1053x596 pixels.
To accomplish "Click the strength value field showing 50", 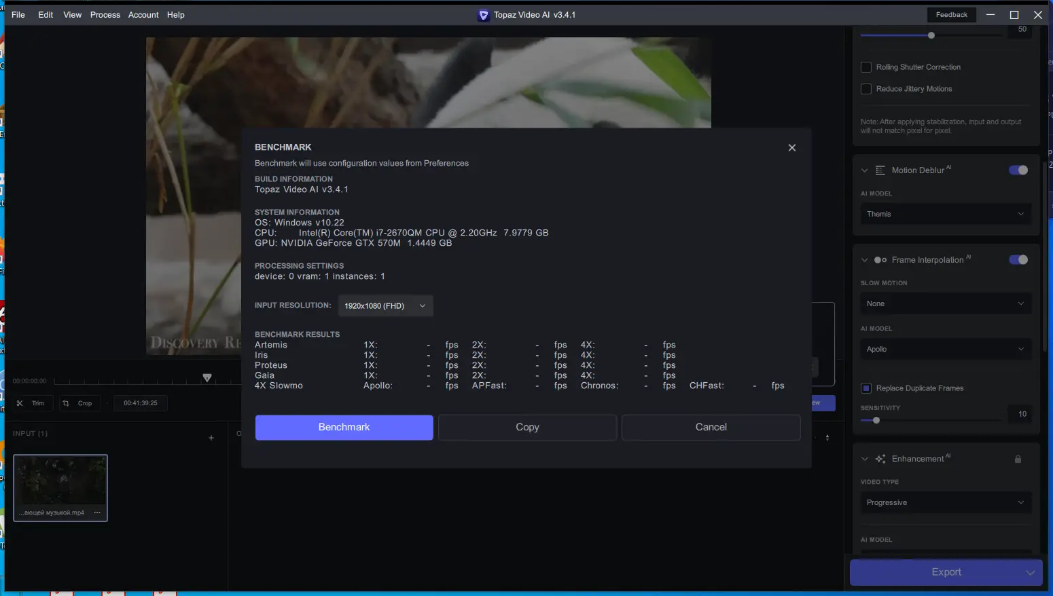I will coord(1022,30).
